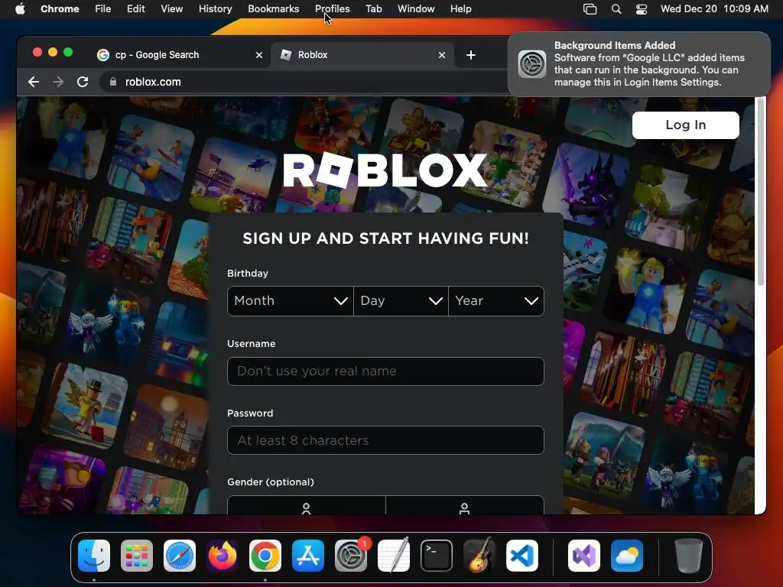Open Visual Studio (purple) from the Dock
Screen dimensions: 783x587
(x=584, y=556)
